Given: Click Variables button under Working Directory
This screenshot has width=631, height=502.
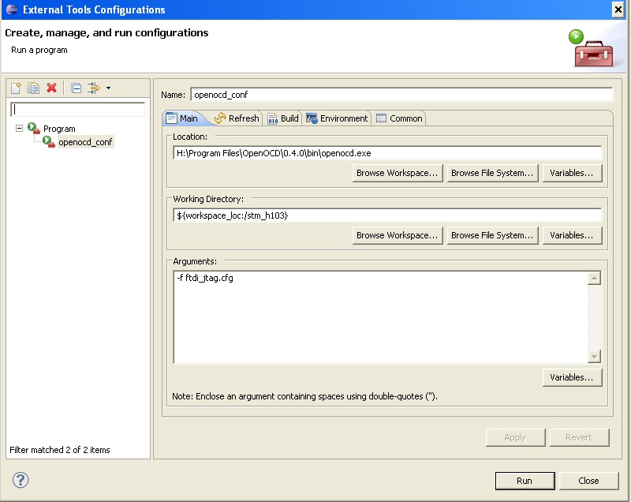Looking at the screenshot, I should pos(572,235).
